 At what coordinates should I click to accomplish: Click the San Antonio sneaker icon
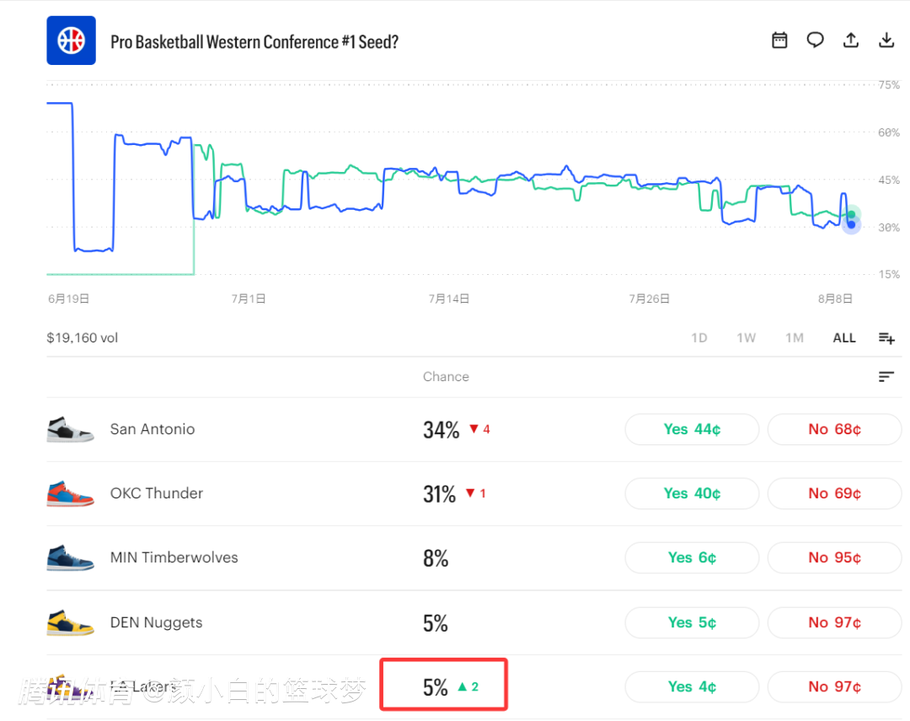tap(70, 429)
